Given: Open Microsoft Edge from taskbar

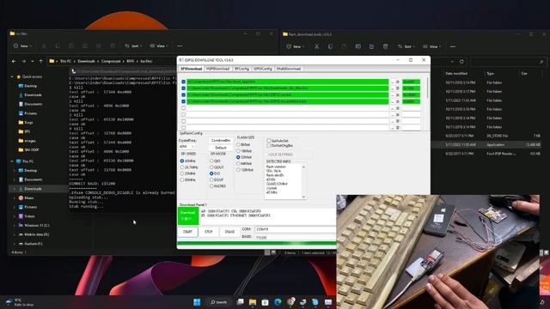Looking at the screenshot, I should tap(278, 301).
